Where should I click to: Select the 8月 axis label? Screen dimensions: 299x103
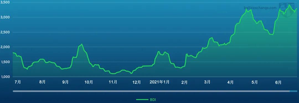(x=42, y=82)
